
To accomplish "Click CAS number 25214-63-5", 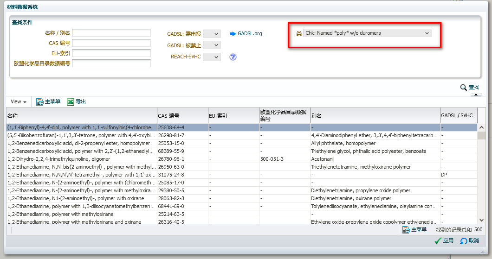I will coord(171,214).
